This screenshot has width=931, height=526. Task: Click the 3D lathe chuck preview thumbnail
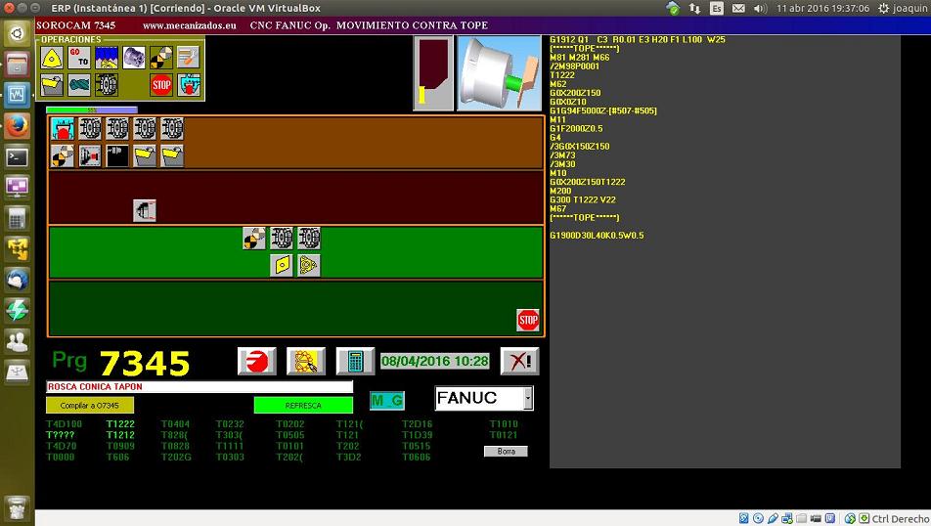click(x=499, y=73)
